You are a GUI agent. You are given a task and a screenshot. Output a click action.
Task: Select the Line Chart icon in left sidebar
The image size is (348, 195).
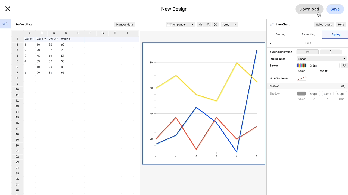[x=5, y=24]
